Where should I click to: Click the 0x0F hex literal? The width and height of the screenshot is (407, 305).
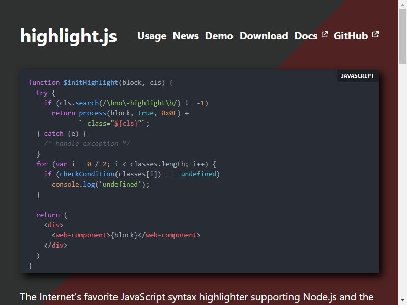point(169,113)
